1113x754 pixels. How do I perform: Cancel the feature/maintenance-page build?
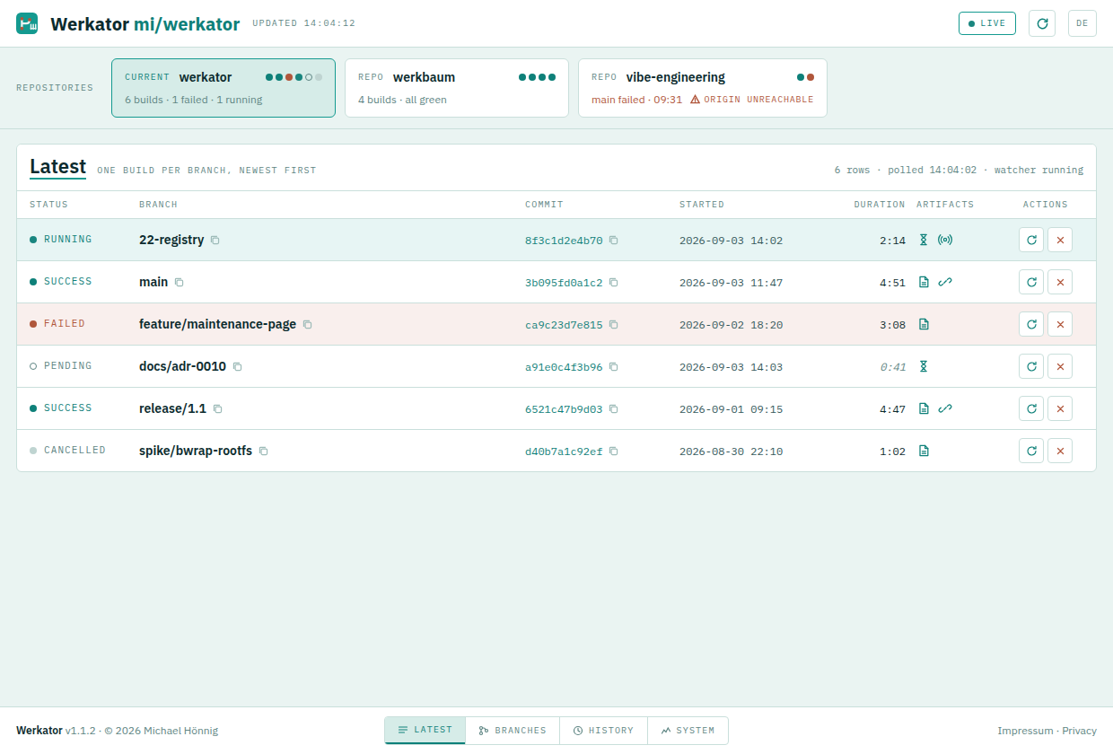pyautogui.click(x=1060, y=324)
